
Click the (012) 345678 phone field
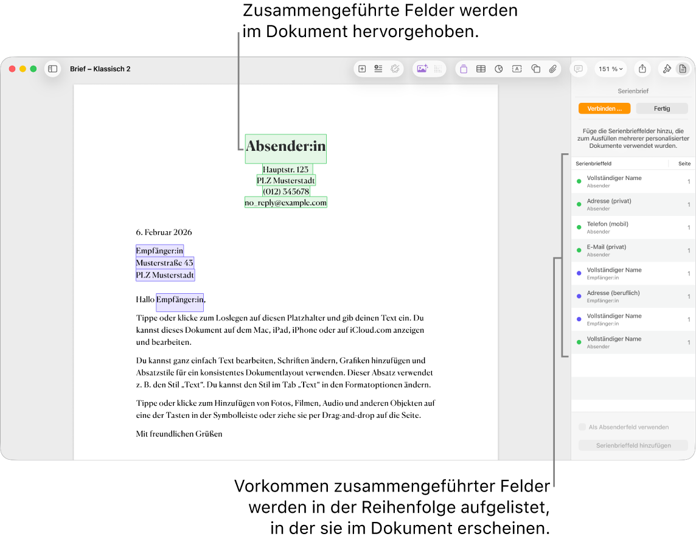[286, 192]
